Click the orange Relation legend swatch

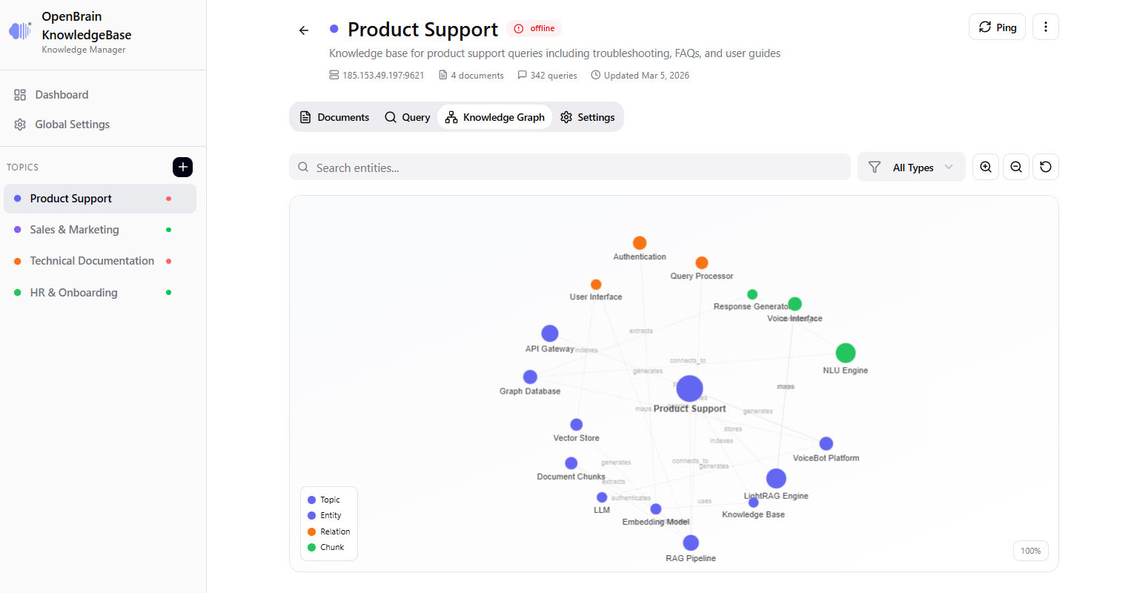click(x=312, y=531)
